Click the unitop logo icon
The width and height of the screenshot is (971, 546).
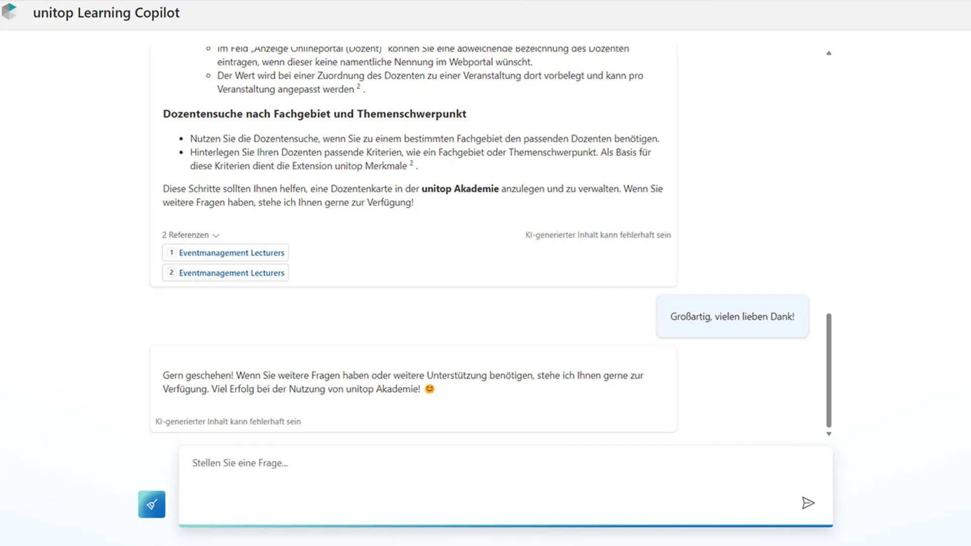point(9,11)
